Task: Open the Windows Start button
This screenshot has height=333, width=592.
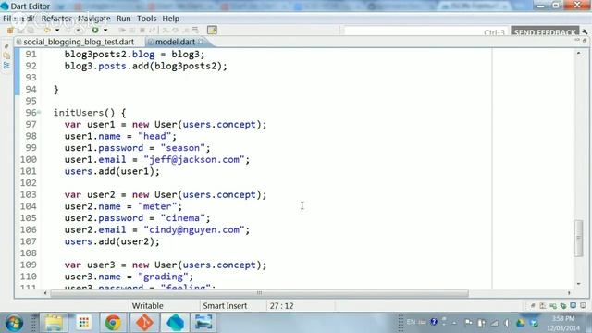Action: (x=14, y=323)
